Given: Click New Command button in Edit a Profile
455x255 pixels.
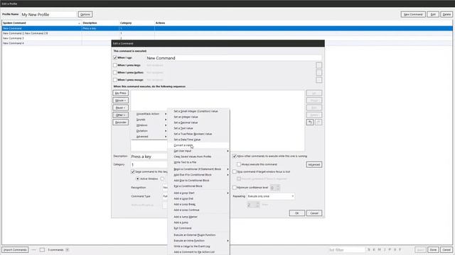Looking at the screenshot, I should coord(413,14).
